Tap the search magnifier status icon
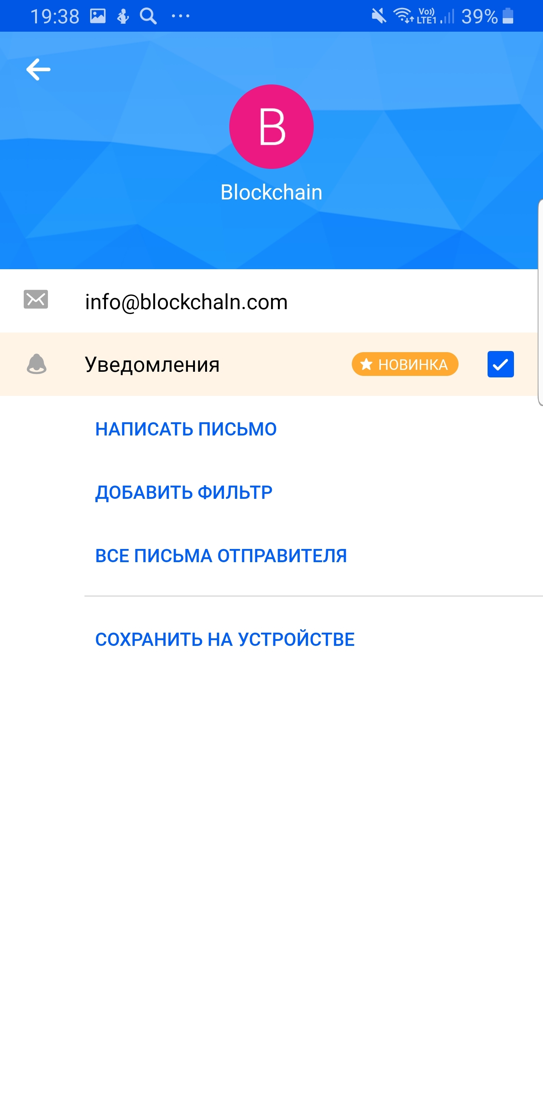The image size is (543, 1116). pos(148,16)
